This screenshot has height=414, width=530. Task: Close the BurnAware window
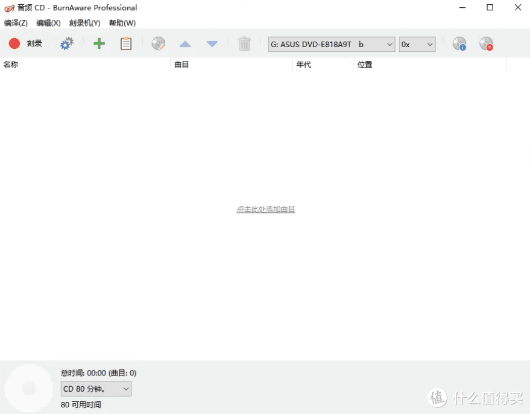[518, 7]
